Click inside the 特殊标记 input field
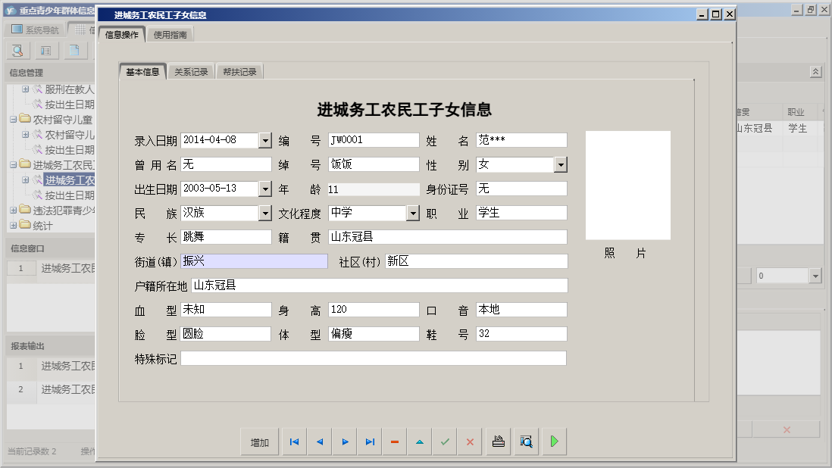Screen dimensions: 832x468 point(371,358)
